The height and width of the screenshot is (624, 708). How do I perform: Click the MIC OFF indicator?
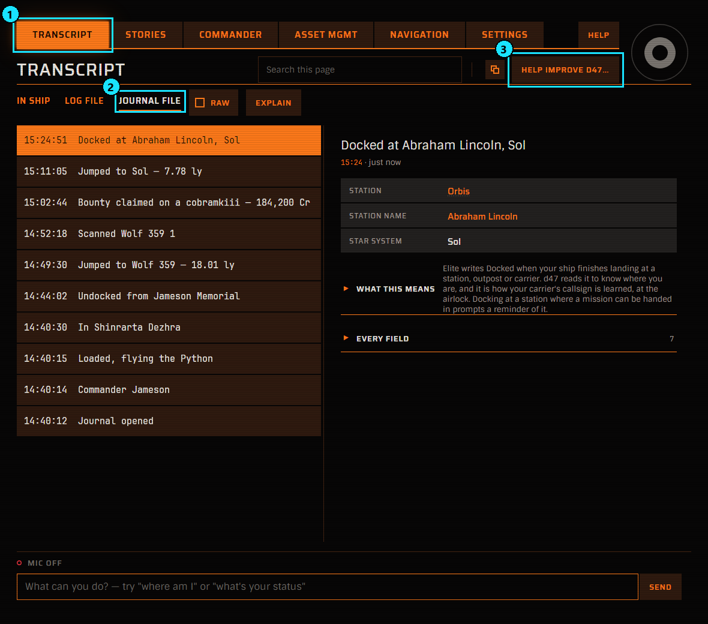coord(39,563)
